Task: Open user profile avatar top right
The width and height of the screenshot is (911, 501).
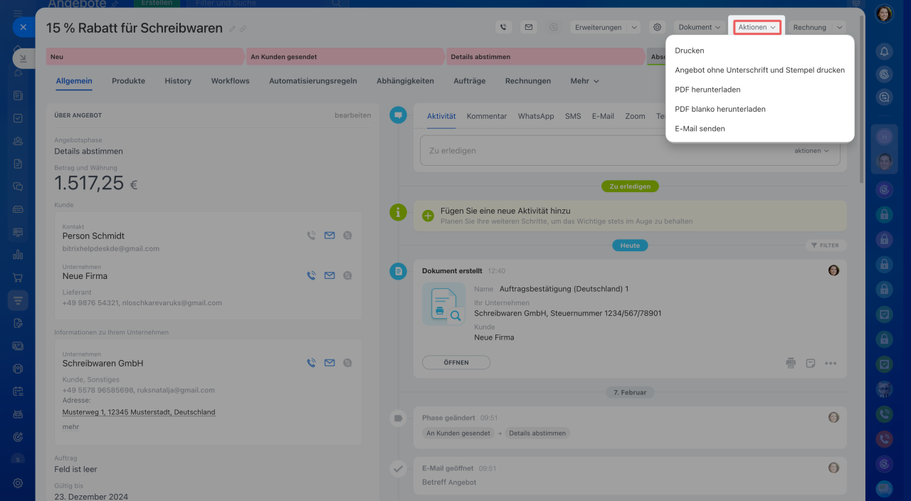Action: (884, 14)
